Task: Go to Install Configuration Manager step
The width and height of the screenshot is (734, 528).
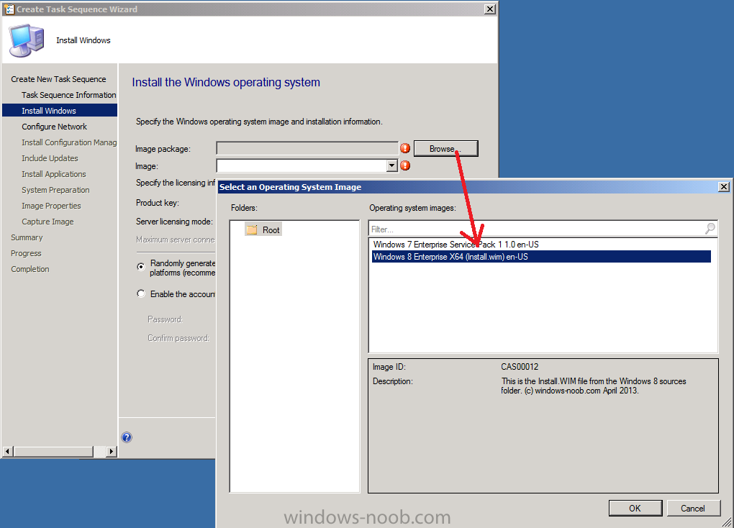Action: click(x=69, y=142)
